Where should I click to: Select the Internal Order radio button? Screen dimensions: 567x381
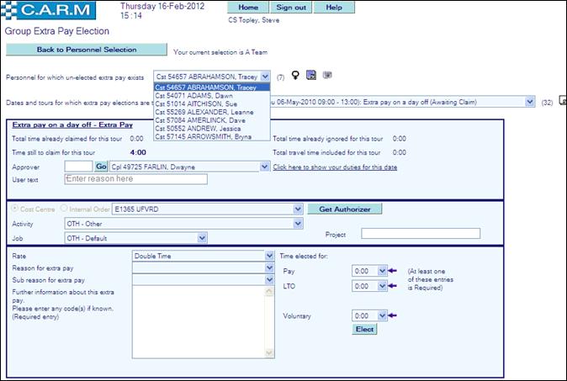pyautogui.click(x=61, y=209)
